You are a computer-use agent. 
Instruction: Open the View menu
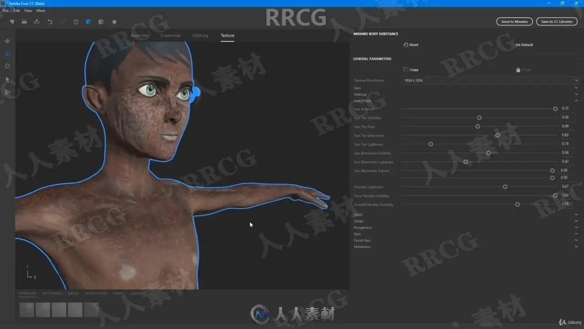(x=28, y=11)
